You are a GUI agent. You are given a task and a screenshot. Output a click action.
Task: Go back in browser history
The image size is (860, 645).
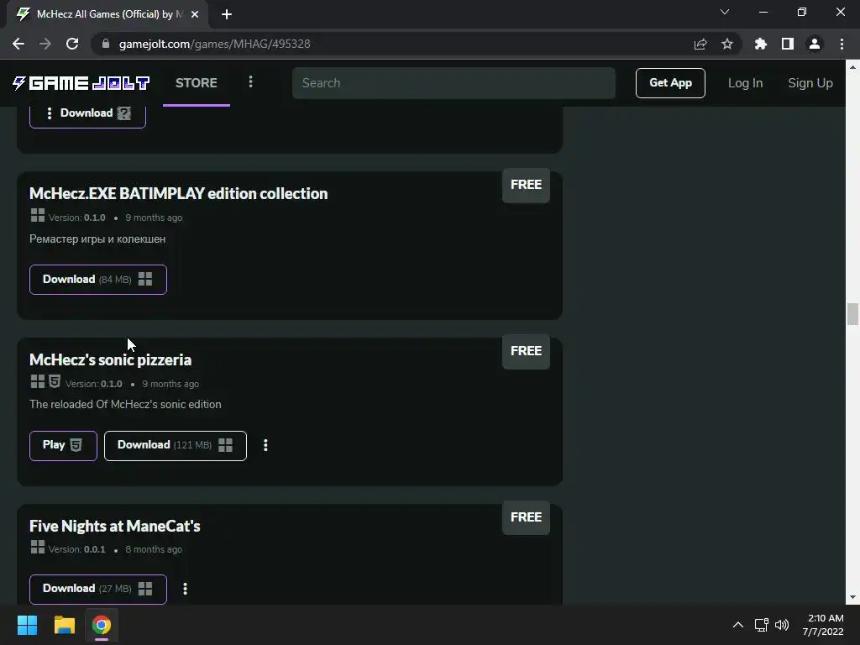(18, 44)
